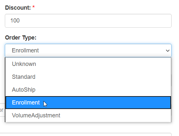Screen dimensions: 179x136
Task: Select the highlighted Enrollment list option
Action: click(x=88, y=103)
